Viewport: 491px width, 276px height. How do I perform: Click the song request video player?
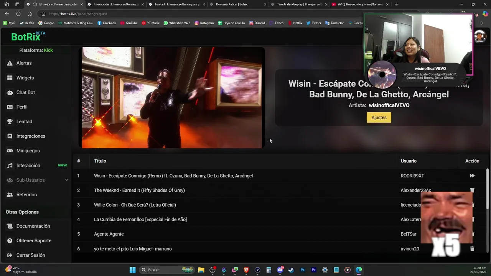[172, 97]
